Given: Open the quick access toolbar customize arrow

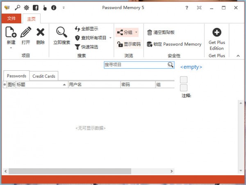Looking at the screenshot, I should click(64, 7).
